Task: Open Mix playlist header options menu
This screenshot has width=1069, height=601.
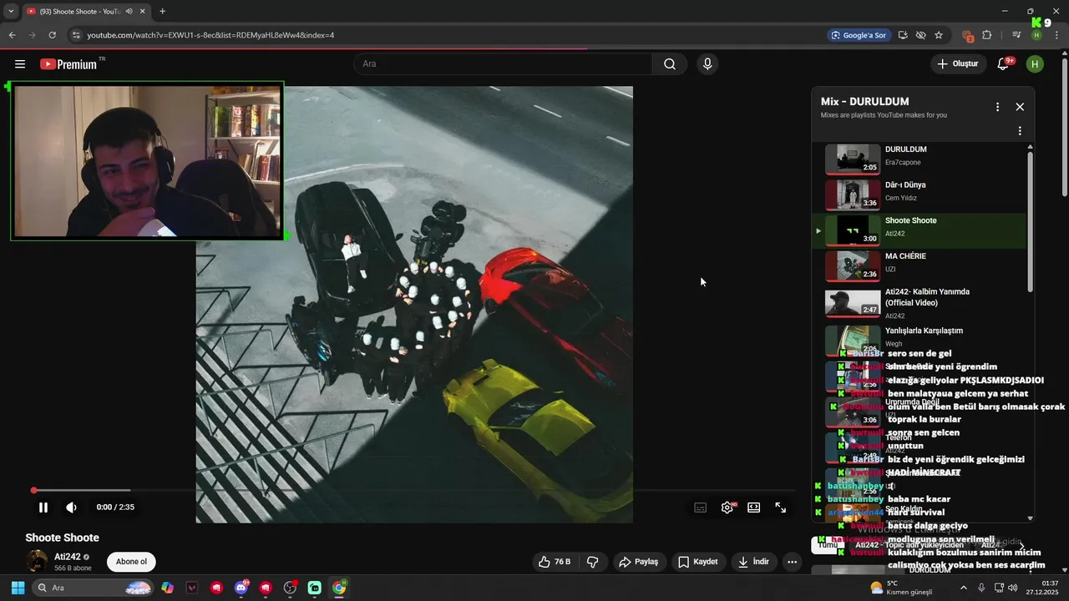Action: 997,107
